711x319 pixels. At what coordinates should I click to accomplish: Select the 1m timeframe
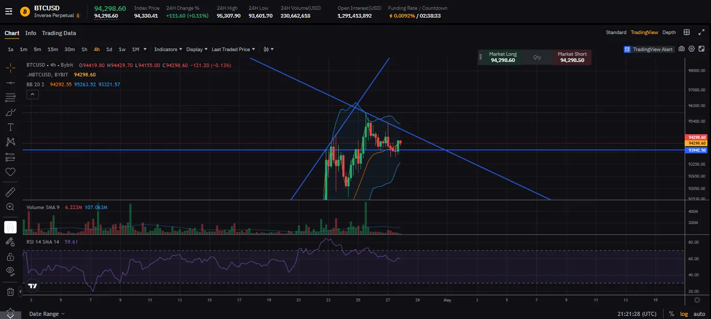coord(23,50)
